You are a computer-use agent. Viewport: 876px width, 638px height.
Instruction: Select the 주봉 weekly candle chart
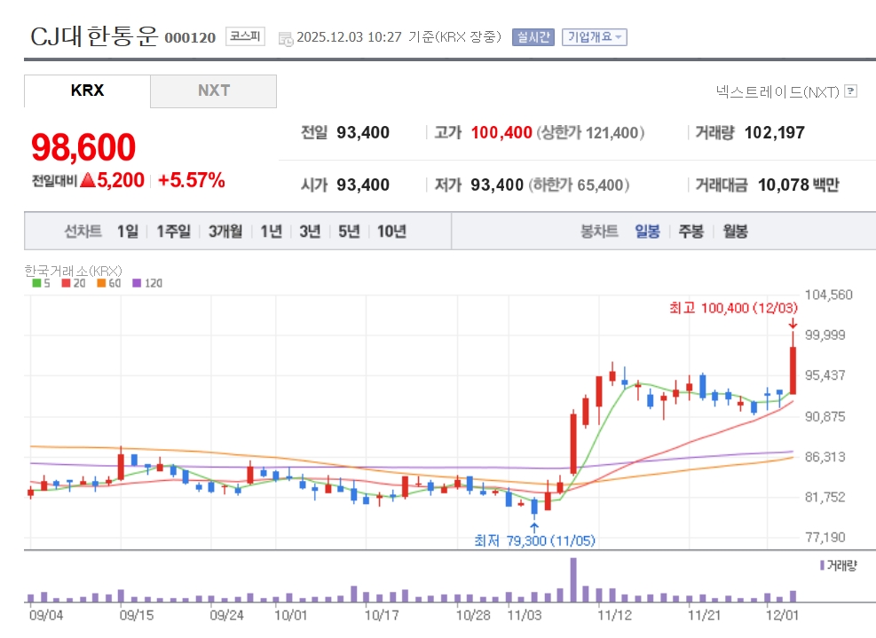coord(691,231)
